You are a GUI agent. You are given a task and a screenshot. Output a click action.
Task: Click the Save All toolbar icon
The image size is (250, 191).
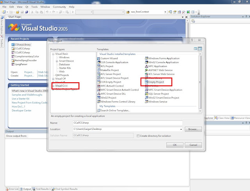tap(27, 12)
